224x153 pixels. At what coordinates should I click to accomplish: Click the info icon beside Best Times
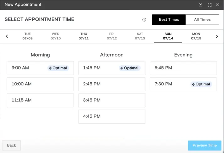tap(144, 20)
